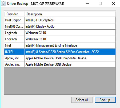Click the Description column header

(70, 14)
